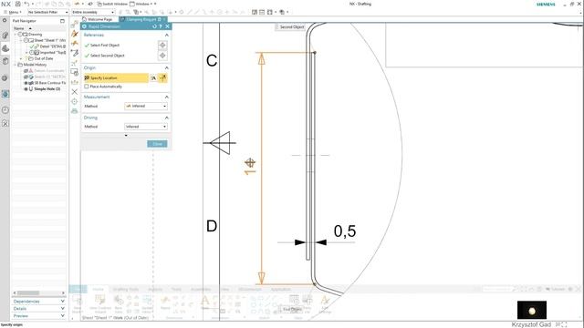Open the Window dropdown menu
Screen dimensions: 584x328
click(x=142, y=4)
